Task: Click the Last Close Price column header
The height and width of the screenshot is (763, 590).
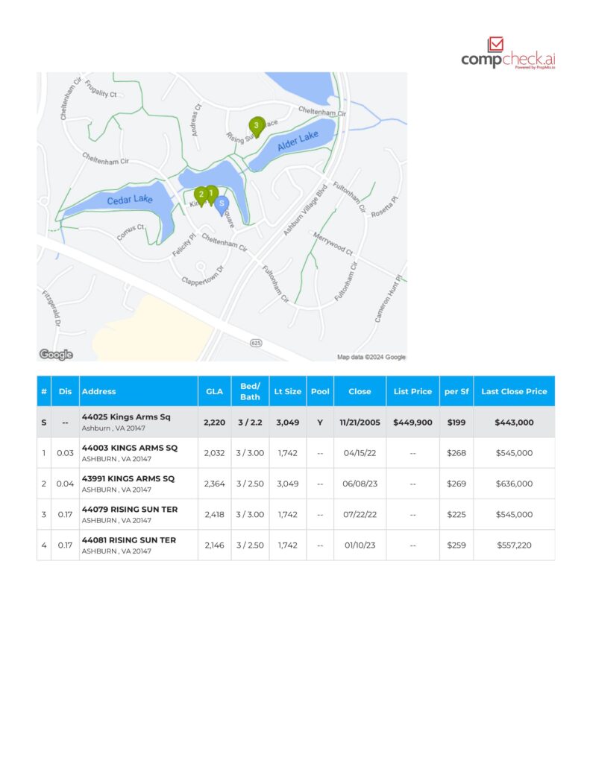Action: pyautogui.click(x=514, y=391)
